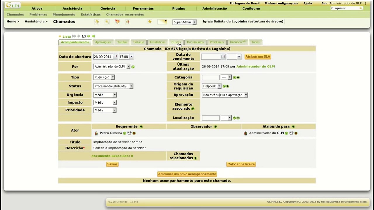Add a related ticket with plus icon

(x=195, y=158)
